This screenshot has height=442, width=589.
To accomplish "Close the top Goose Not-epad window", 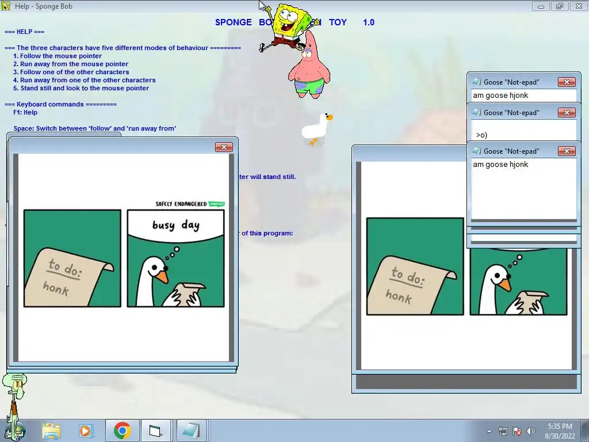I will pos(567,82).
